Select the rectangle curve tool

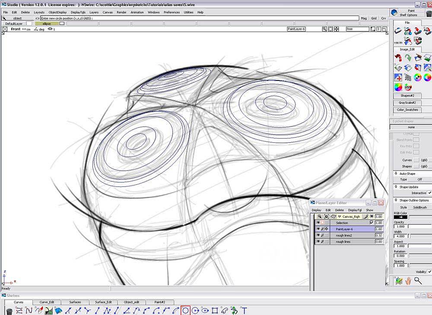(x=215, y=310)
